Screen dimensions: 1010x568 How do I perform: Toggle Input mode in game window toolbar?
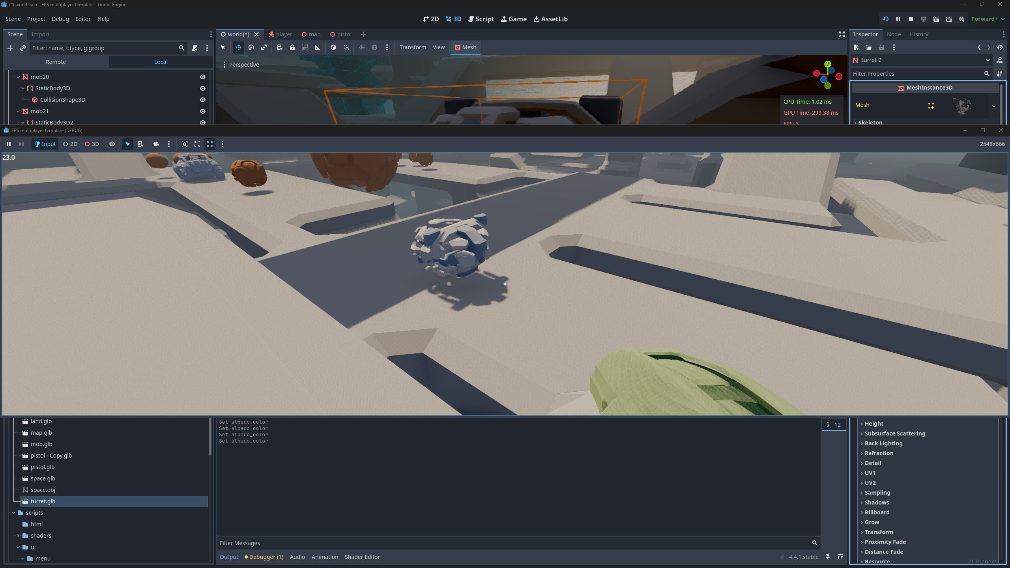point(45,144)
